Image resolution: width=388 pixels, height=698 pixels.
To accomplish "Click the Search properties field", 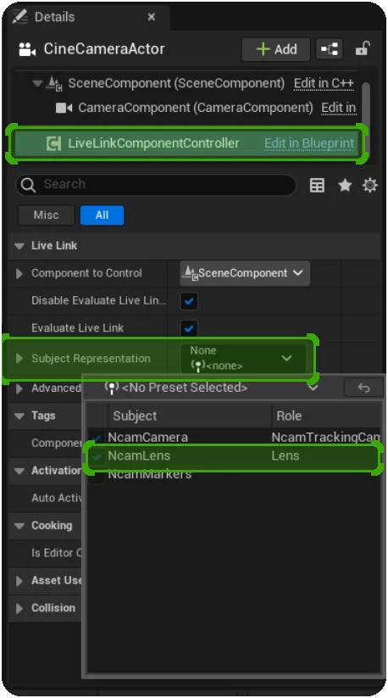I will coord(156,185).
